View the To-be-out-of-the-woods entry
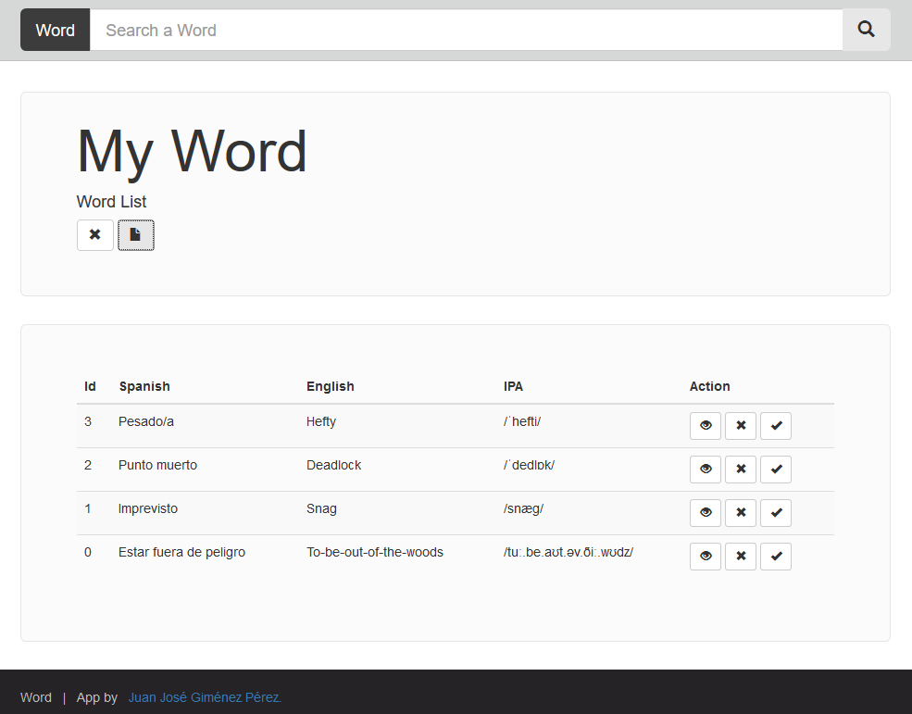 [705, 557]
